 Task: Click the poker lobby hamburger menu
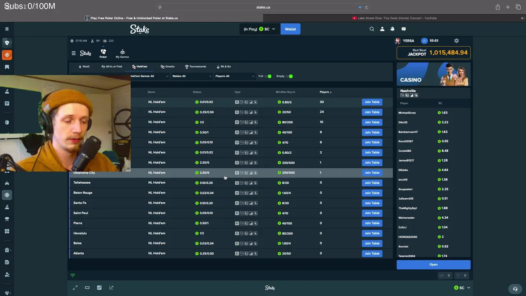click(x=74, y=53)
